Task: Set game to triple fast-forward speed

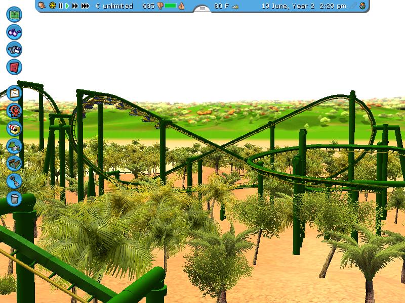Action: pyautogui.click(x=85, y=6)
